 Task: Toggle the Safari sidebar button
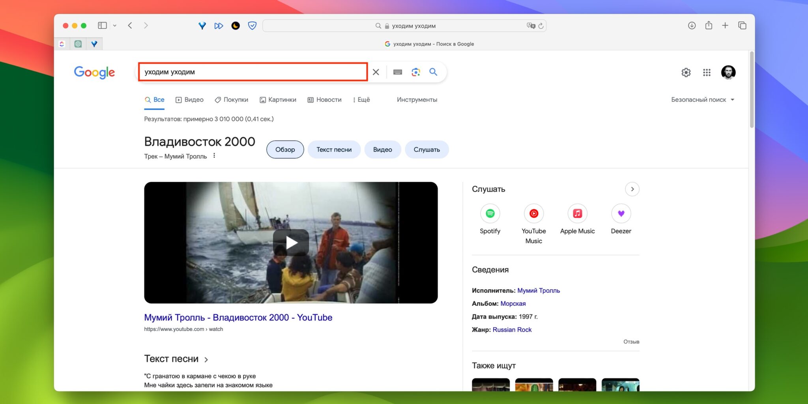click(x=102, y=26)
